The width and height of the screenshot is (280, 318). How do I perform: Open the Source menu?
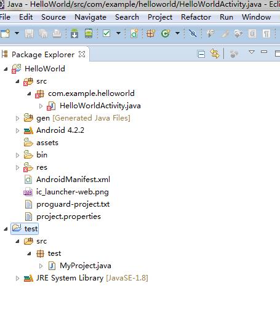pyautogui.click(x=54, y=17)
